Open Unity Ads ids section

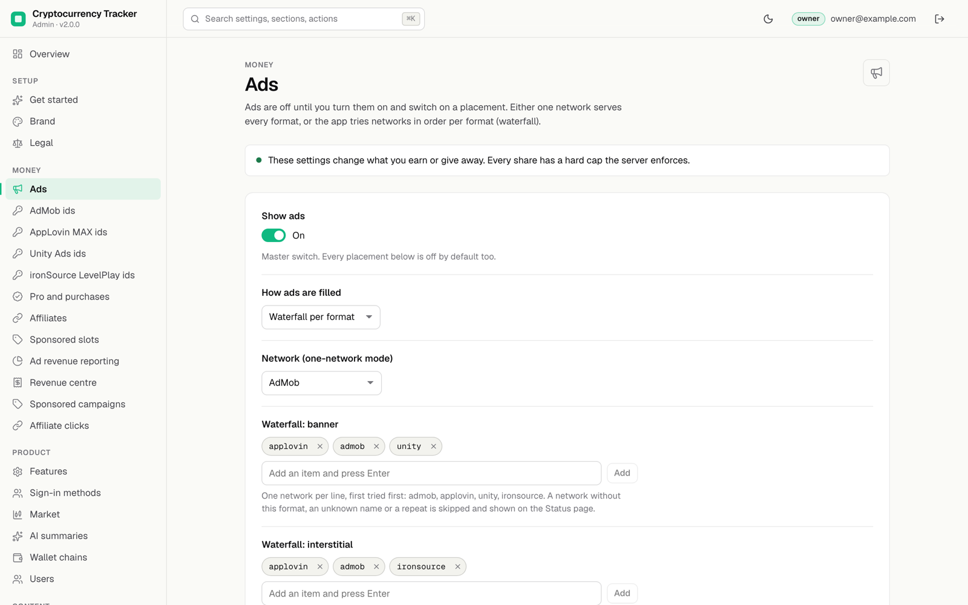tap(83, 253)
